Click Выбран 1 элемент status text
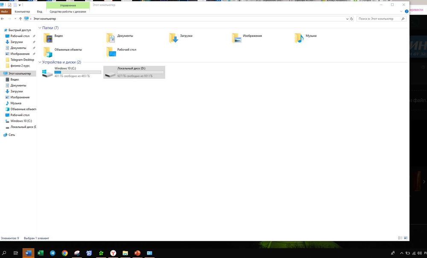This screenshot has width=427, height=258. pyautogui.click(x=36, y=238)
